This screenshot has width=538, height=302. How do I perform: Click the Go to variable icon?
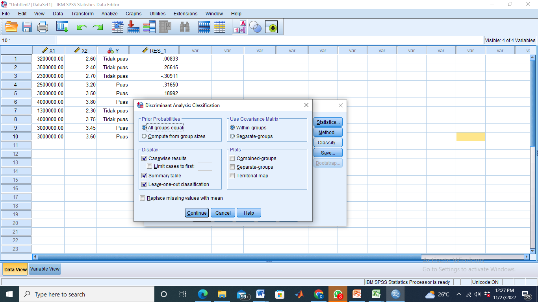point(134,27)
